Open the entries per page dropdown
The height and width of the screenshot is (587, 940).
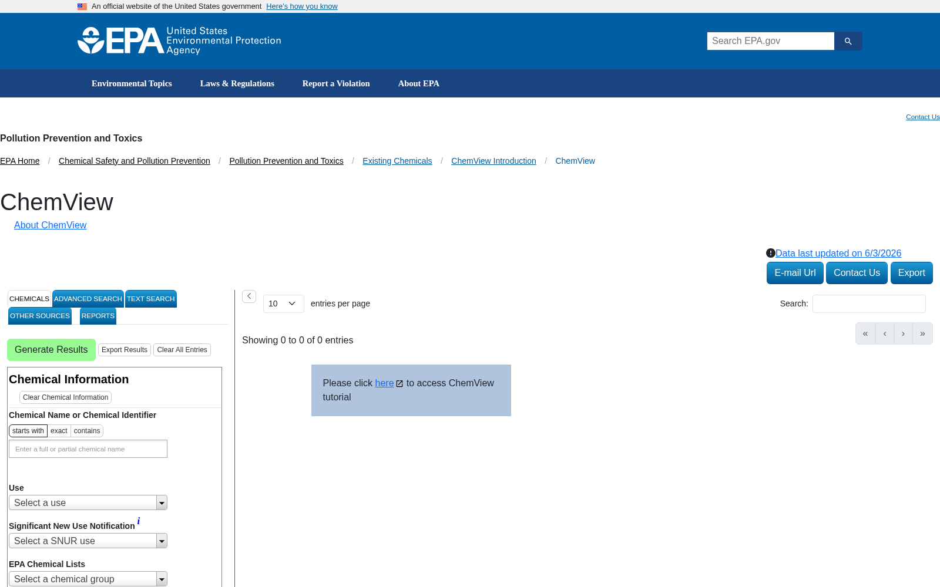(x=283, y=303)
